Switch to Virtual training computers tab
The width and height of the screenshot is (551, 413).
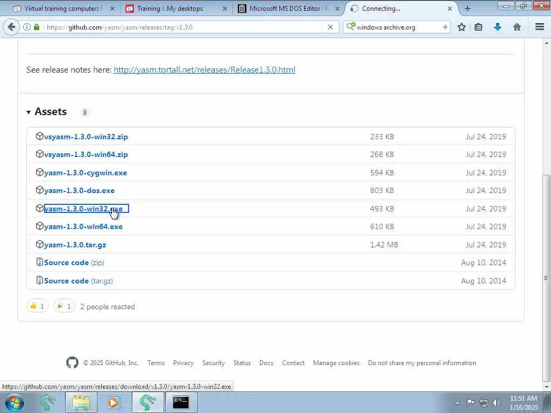62,9
